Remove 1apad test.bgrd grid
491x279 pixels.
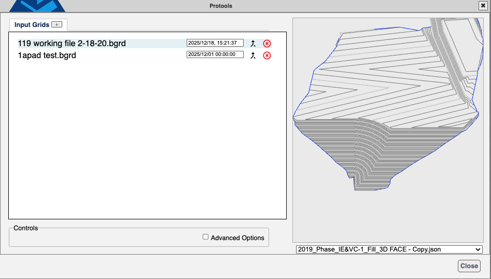tap(267, 55)
